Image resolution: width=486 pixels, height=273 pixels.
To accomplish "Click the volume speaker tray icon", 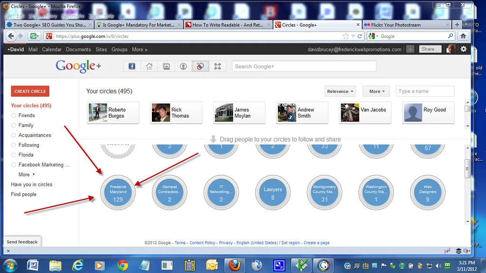I will coord(438,265).
